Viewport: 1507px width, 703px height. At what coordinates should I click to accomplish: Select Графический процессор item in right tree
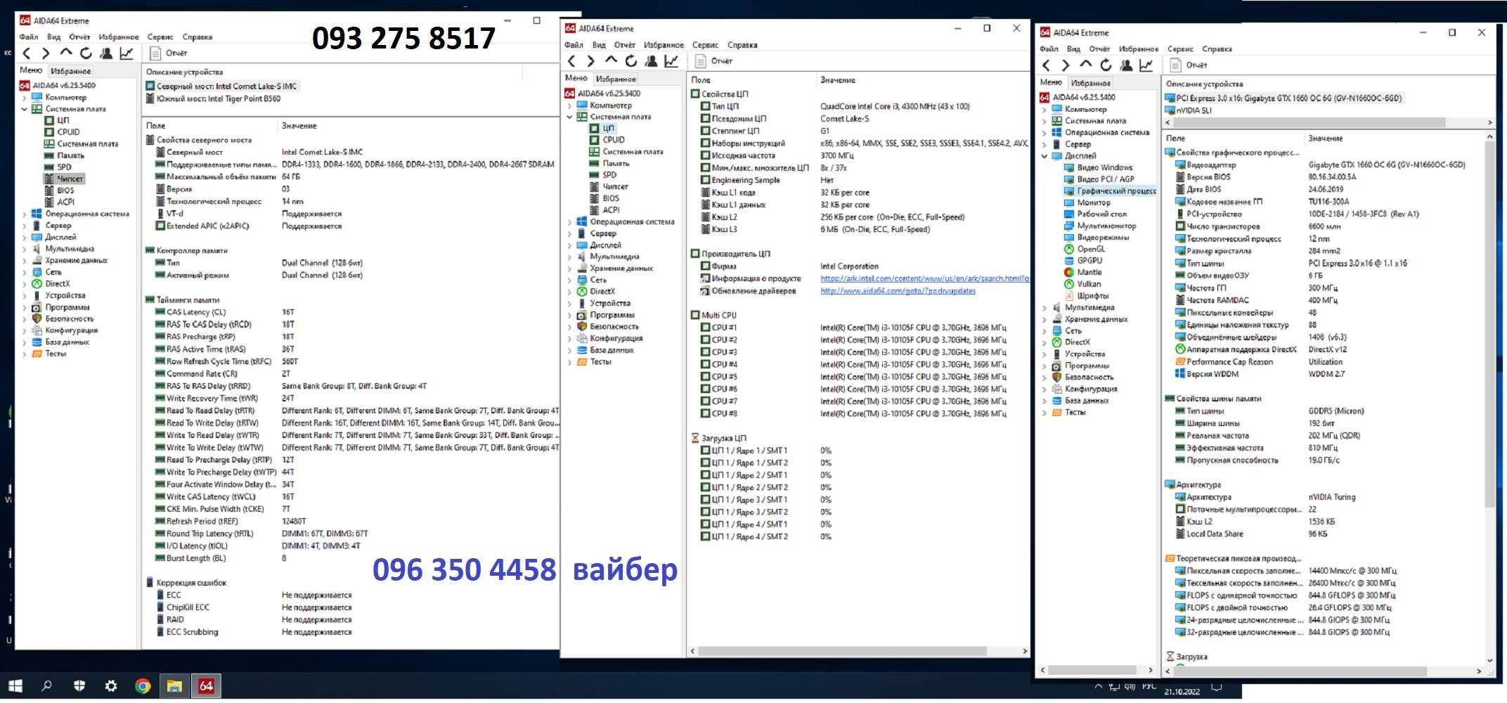(1116, 191)
